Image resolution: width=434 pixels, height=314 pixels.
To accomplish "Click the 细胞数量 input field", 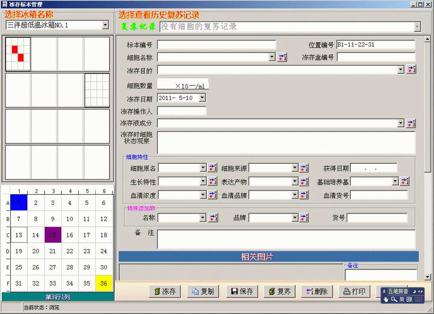I will tap(183, 84).
